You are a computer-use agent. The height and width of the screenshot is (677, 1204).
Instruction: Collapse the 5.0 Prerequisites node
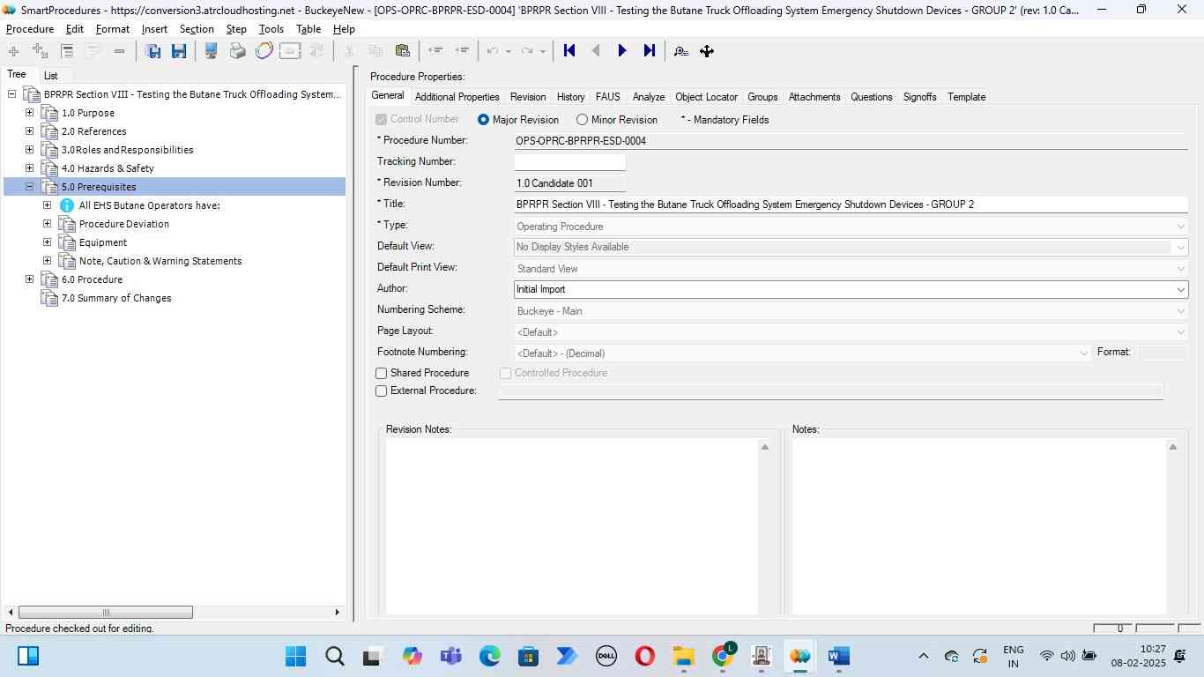point(29,187)
